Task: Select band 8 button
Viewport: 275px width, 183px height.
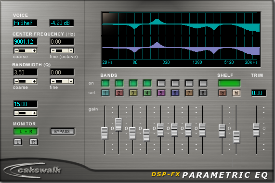Action: [x=203, y=93]
